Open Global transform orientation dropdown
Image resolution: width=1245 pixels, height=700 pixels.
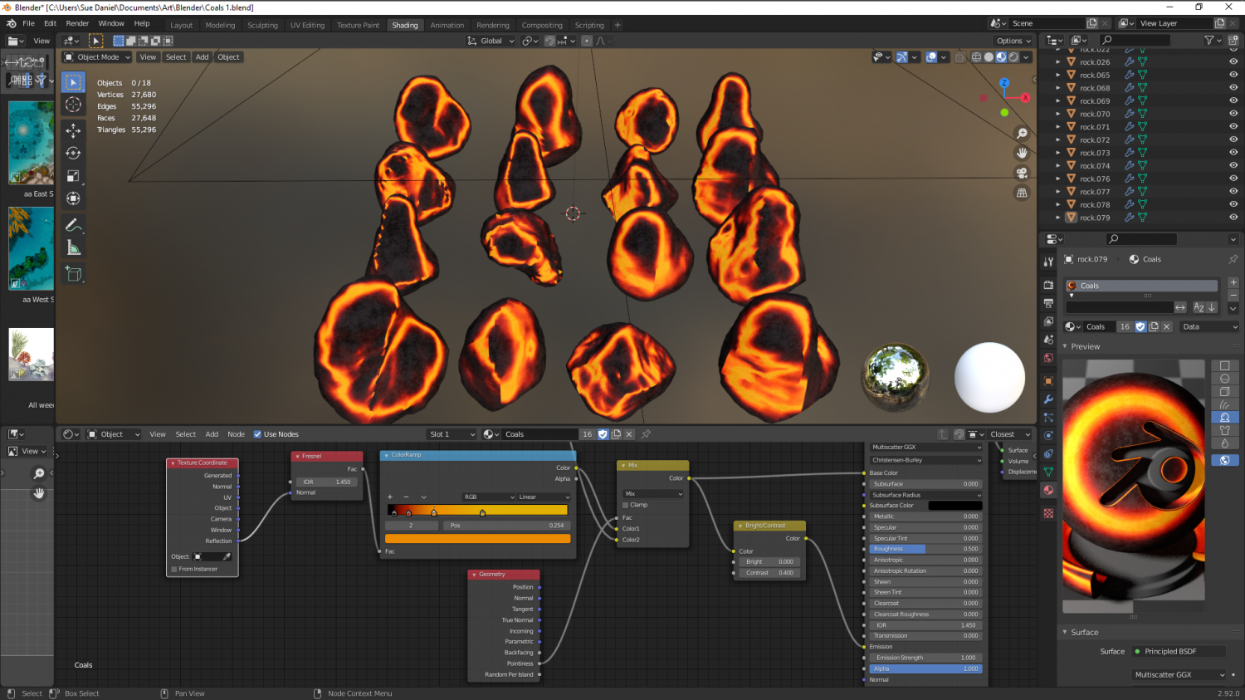491,41
